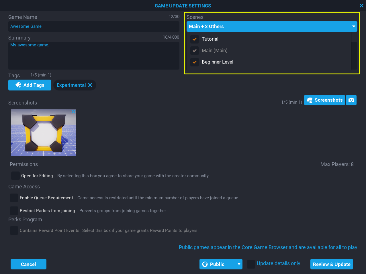
Task: Collapse the Scenes dropdown arrow
Action: tap(354, 26)
